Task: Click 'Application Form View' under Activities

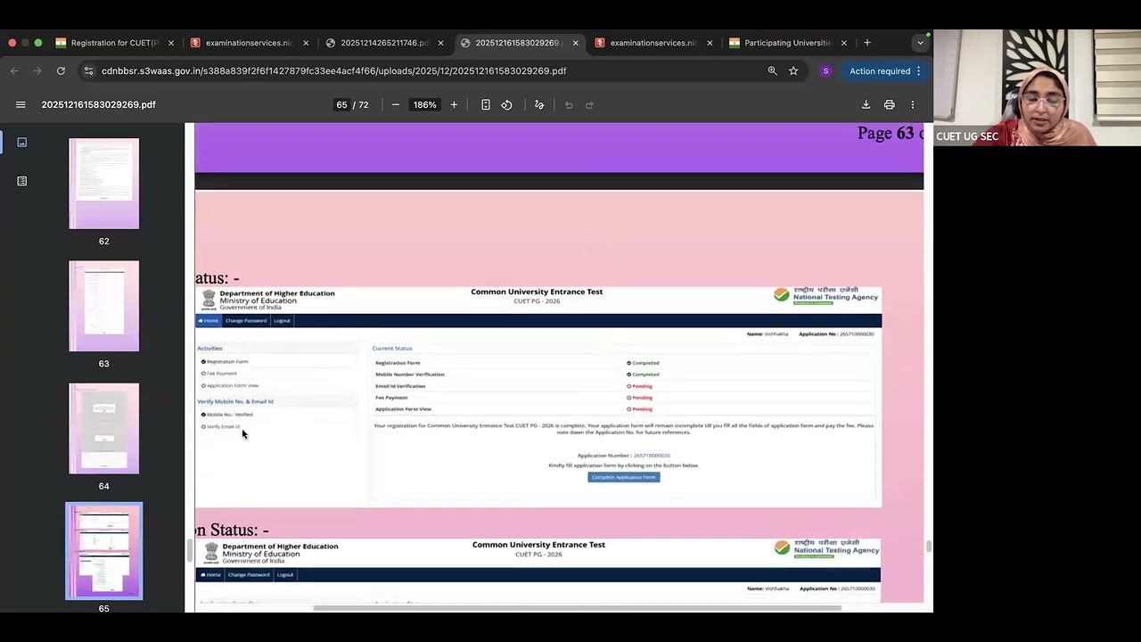Action: 232,385
